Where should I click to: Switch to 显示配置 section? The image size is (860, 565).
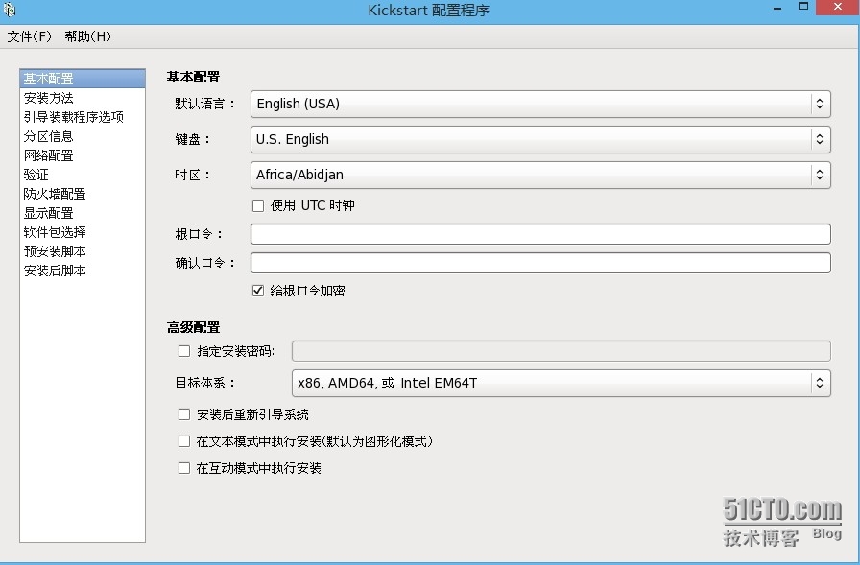(x=83, y=213)
